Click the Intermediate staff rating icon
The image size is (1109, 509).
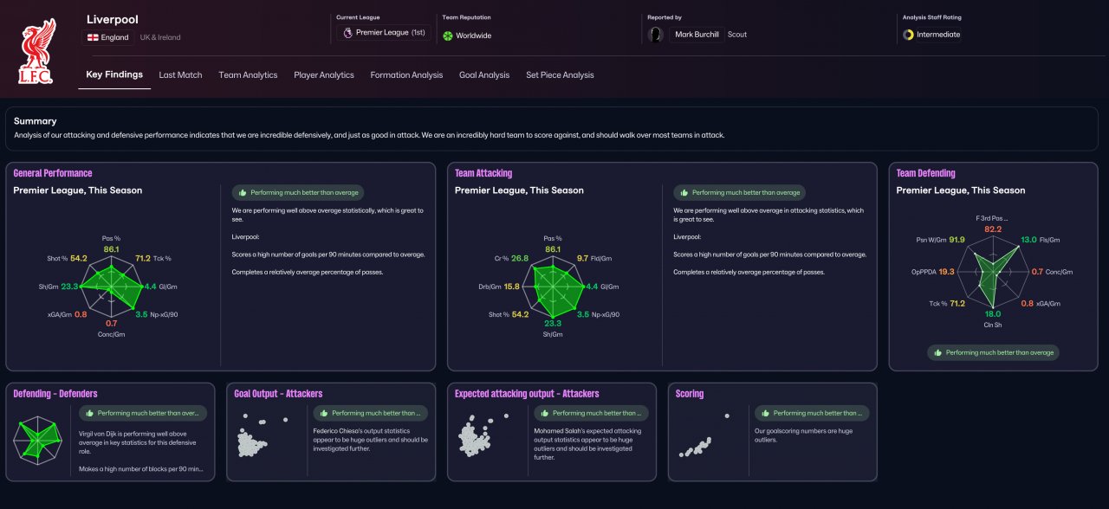(908, 35)
